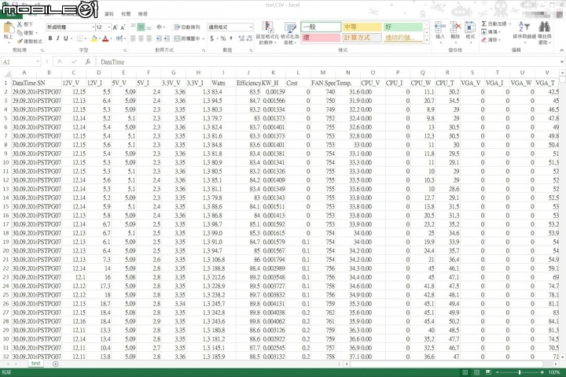The height and width of the screenshot is (377, 566).
Task: Toggle align text left
Action: pyautogui.click(x=133, y=39)
